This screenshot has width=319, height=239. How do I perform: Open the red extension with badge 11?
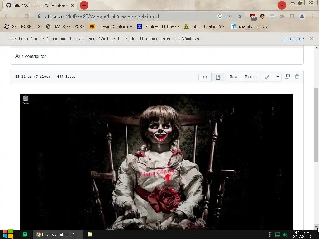[253, 17]
